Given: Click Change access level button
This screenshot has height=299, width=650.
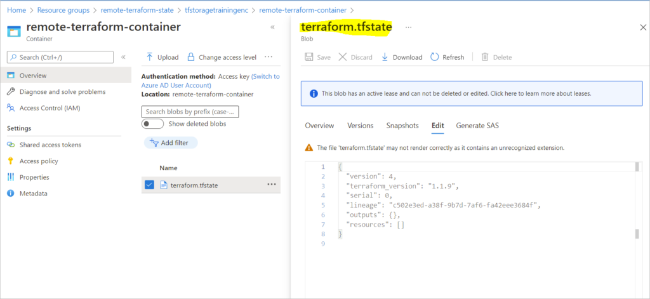Looking at the screenshot, I should tap(222, 57).
